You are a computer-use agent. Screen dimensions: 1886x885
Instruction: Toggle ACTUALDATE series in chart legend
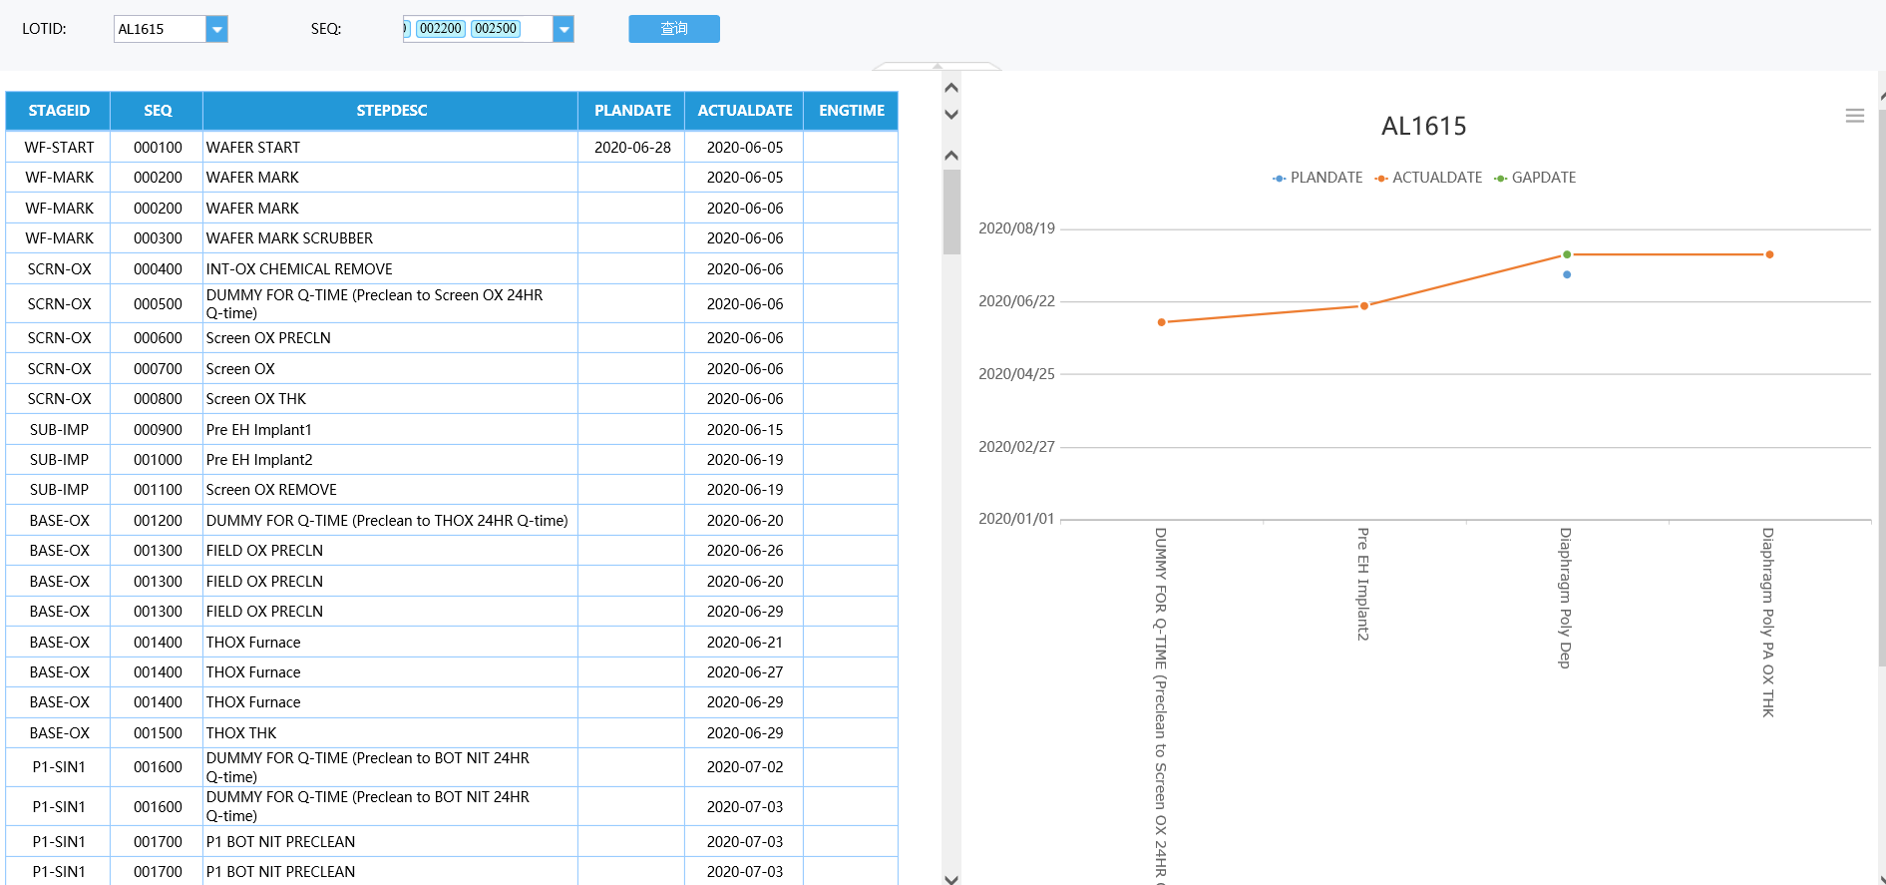point(1428,178)
